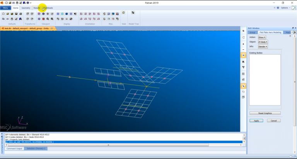
Task: Click the Cancel button
Action: coord(274,121)
